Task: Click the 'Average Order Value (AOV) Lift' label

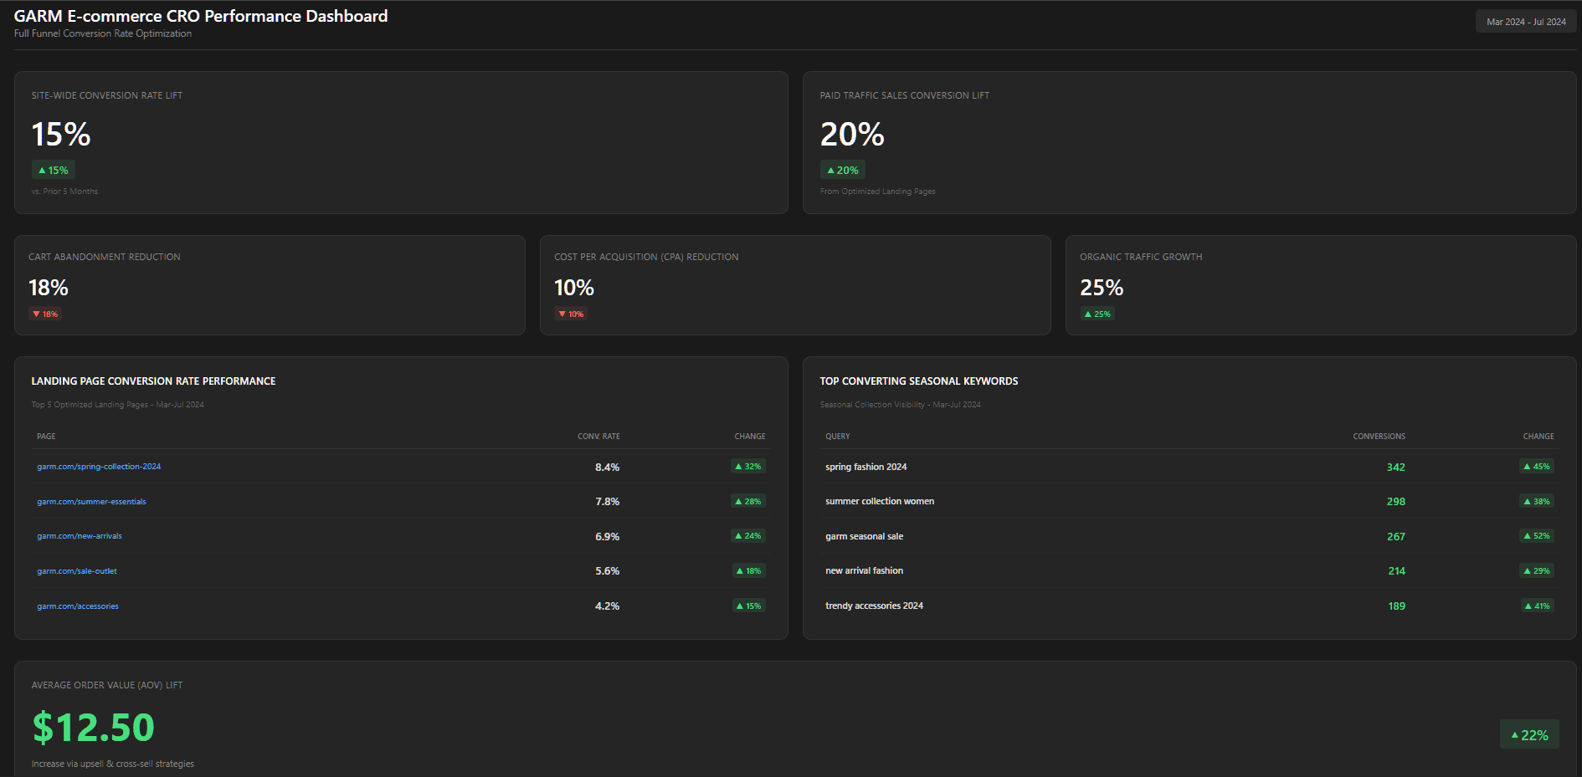Action: coord(107,685)
